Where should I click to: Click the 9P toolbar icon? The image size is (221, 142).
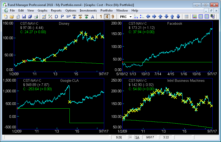(x=68, y=17)
